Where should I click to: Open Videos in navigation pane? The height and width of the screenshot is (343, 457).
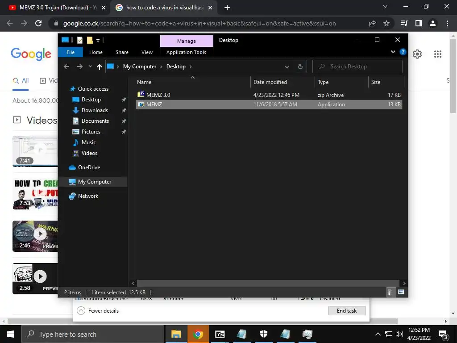(89, 153)
